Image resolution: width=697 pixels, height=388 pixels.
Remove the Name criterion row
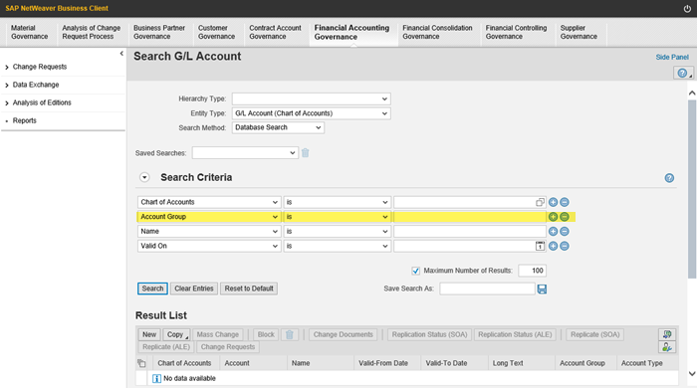coord(565,231)
